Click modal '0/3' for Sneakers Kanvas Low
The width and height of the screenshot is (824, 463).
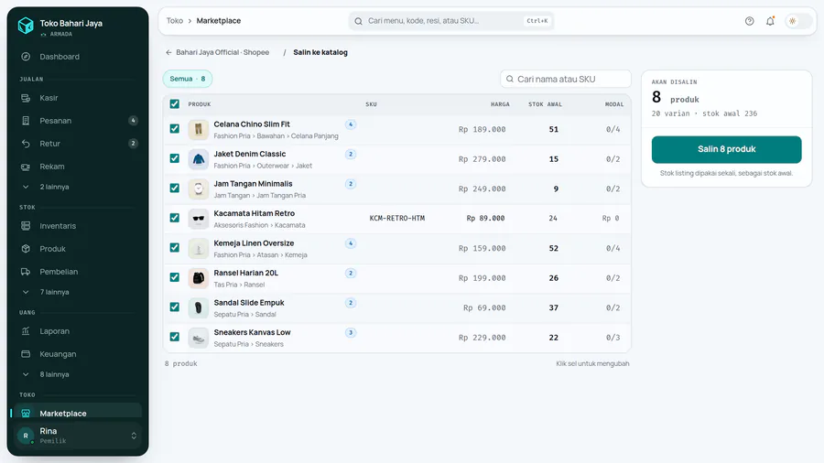click(613, 338)
